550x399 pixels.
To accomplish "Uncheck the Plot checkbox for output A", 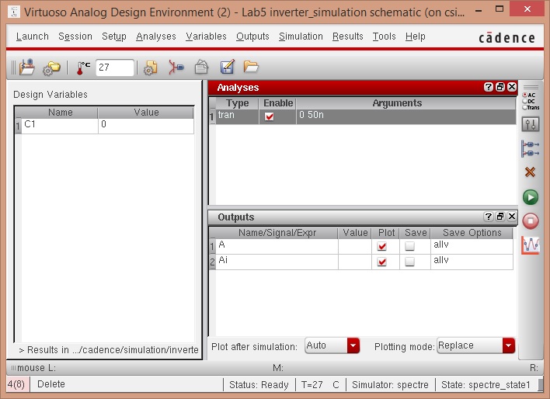I will point(381,246).
